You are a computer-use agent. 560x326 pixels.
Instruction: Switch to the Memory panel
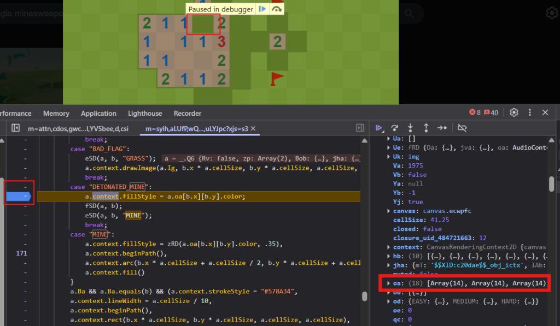click(x=56, y=113)
